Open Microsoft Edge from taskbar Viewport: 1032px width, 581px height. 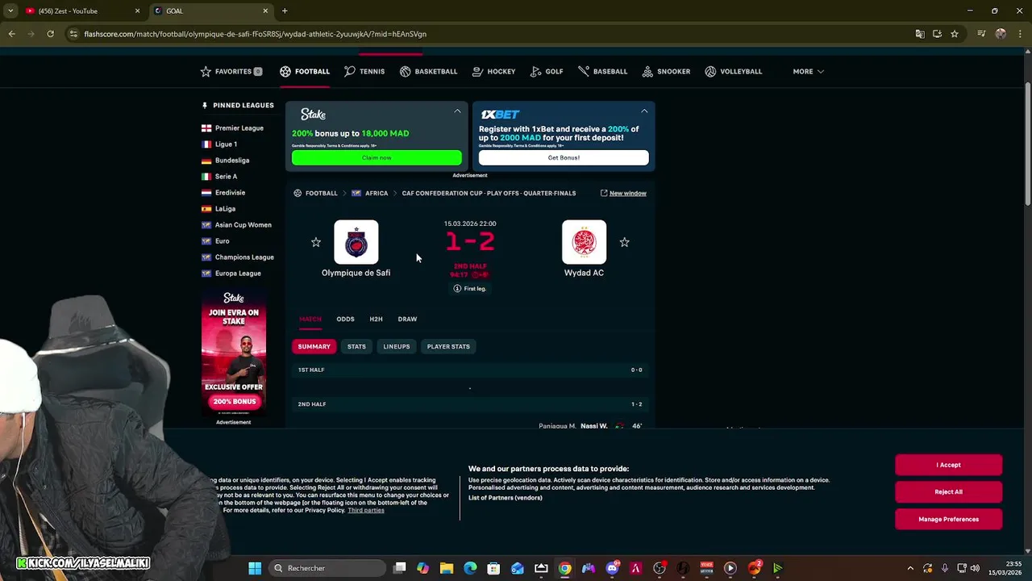(x=470, y=568)
